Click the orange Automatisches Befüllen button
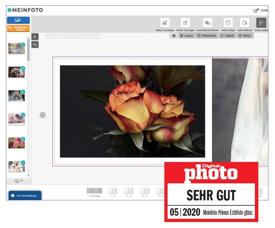 [19, 28]
